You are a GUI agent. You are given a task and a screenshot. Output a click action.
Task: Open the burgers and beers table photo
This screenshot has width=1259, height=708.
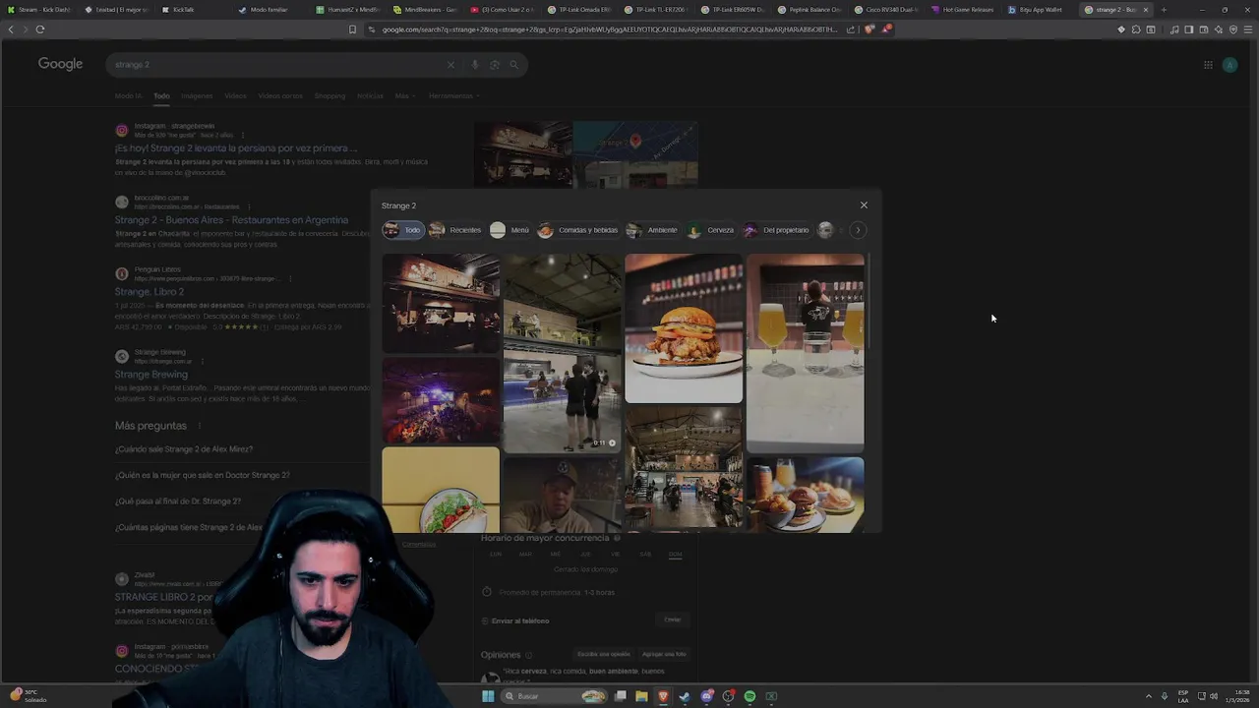coord(805,495)
